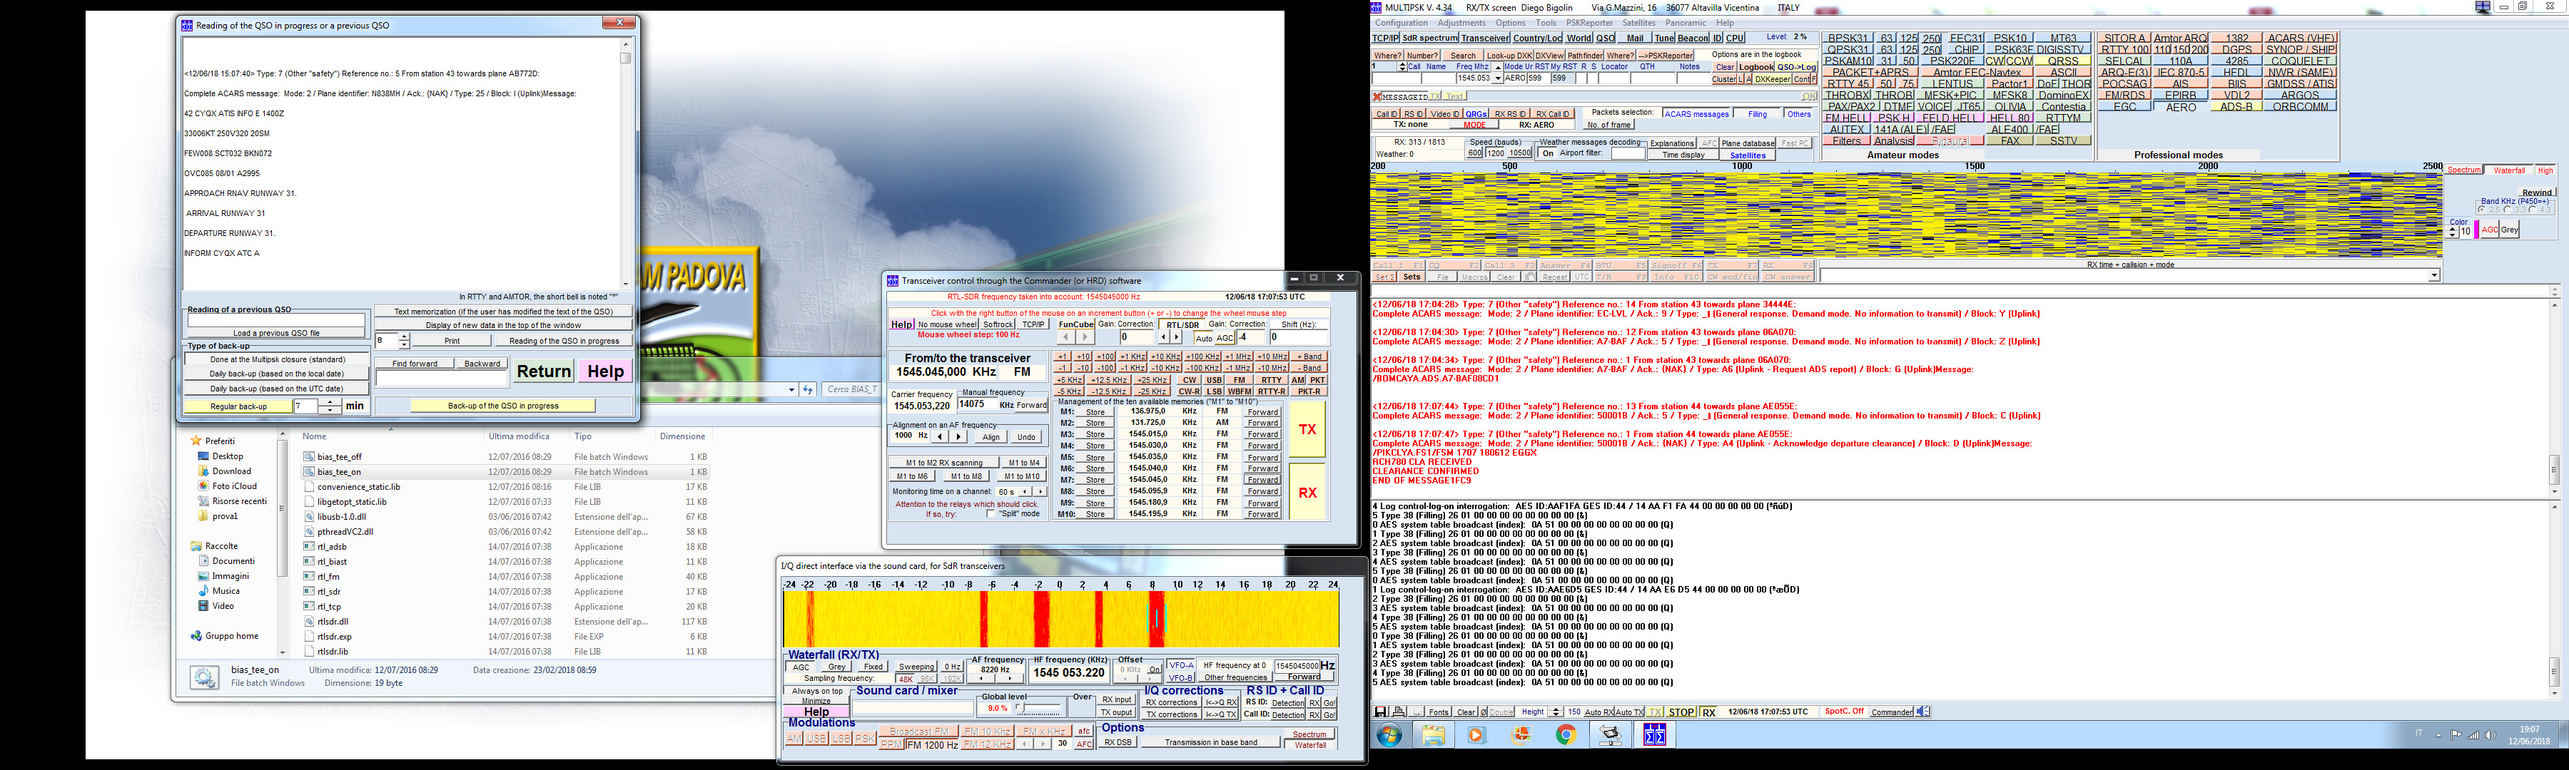Open the Explorer address bar dropdown

coord(792,389)
